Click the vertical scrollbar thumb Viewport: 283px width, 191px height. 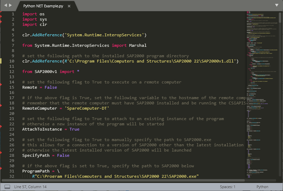coord(280,17)
